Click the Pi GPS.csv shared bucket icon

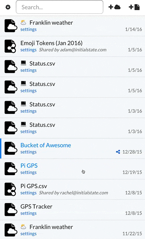tap(10, 189)
